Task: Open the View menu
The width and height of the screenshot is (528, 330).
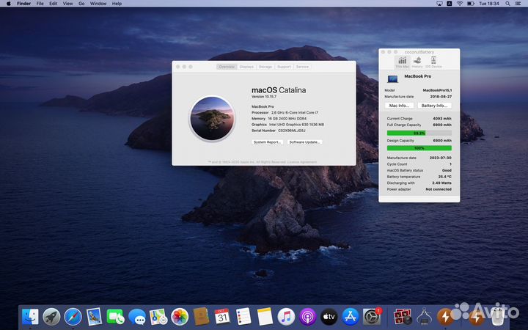Action: point(67,4)
